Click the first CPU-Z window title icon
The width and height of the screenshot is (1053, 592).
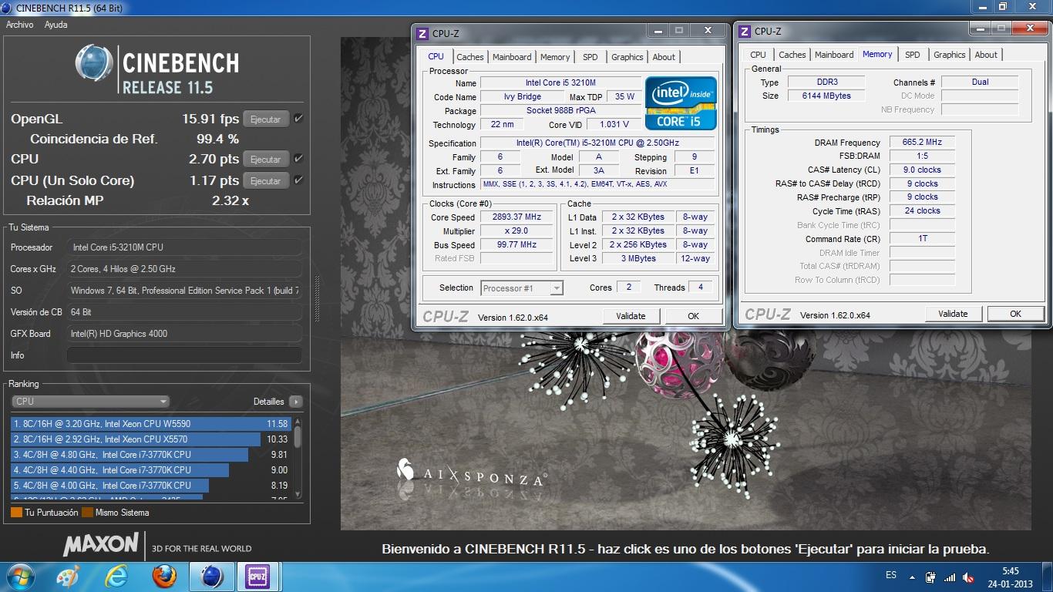422,33
